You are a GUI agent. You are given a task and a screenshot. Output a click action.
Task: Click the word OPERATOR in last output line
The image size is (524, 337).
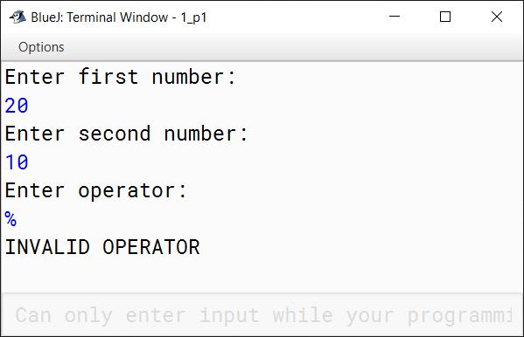pyautogui.click(x=151, y=247)
